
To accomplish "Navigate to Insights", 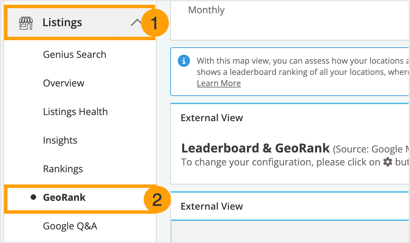I will click(x=60, y=140).
